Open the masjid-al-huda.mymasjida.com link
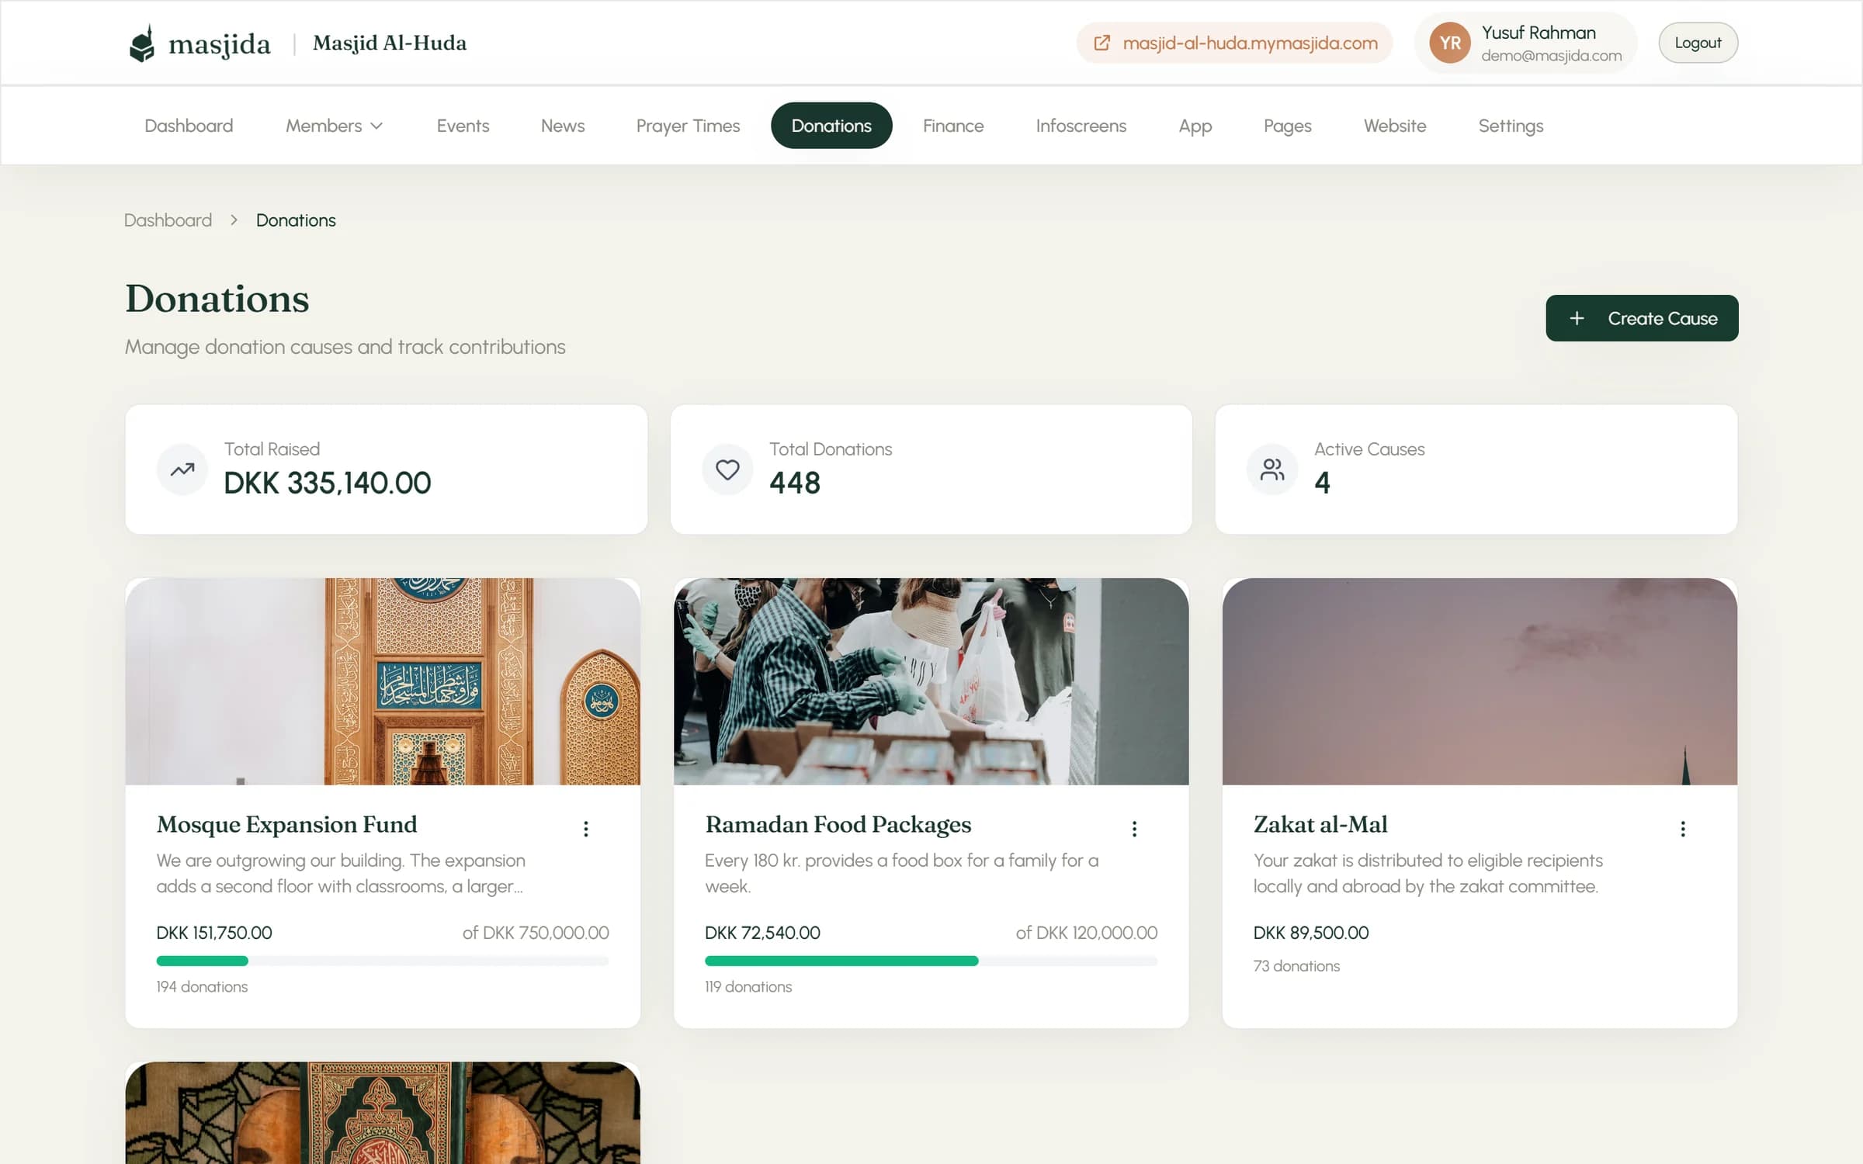This screenshot has height=1164, width=1863. tap(1234, 43)
